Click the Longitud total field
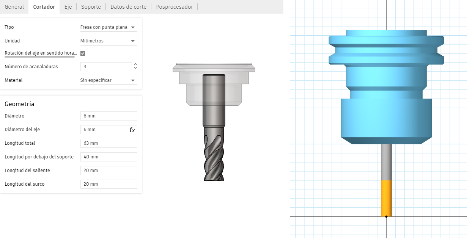 click(x=108, y=143)
